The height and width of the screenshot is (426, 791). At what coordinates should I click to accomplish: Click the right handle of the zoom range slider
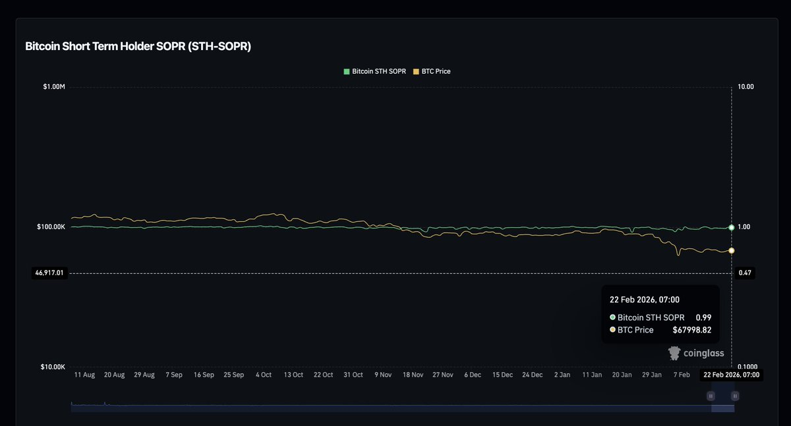[x=735, y=396]
